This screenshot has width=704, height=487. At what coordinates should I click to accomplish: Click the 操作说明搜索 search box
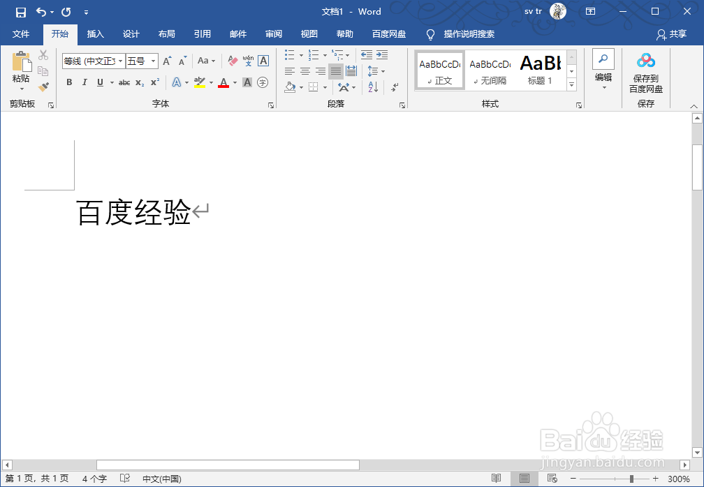(x=469, y=34)
